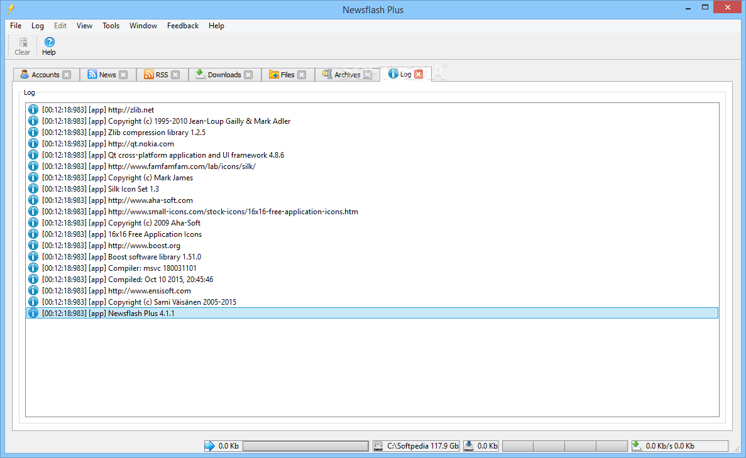746x458 pixels.
Task: Open the Tools menu
Action: point(111,26)
